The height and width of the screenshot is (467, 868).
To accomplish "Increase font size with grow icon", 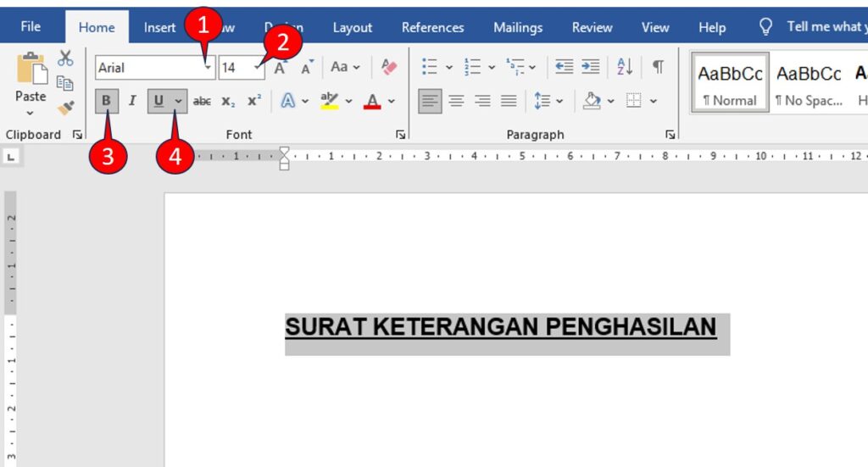I will [280, 68].
